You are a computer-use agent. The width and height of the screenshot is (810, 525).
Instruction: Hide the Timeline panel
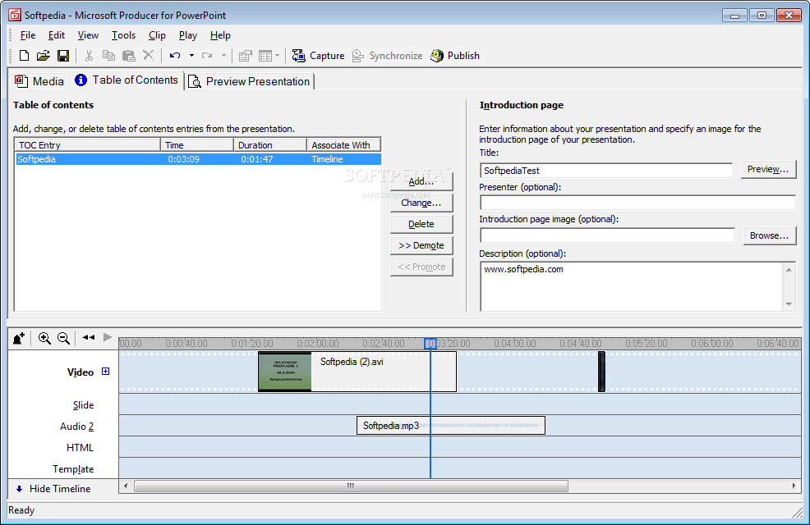click(x=53, y=489)
